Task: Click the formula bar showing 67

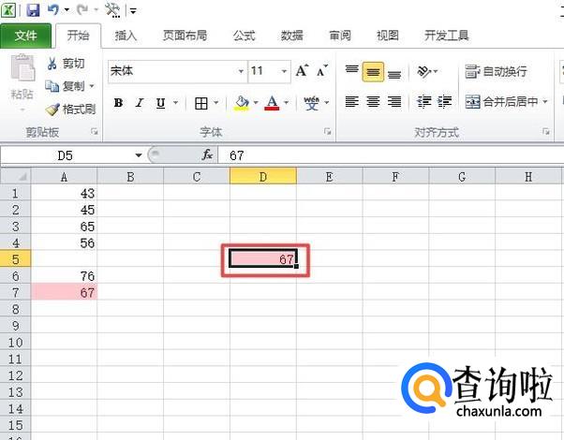Action: point(391,155)
